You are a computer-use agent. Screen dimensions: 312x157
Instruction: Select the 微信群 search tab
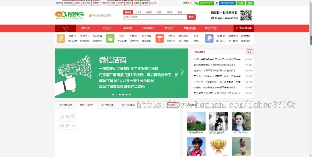[x=149, y=12]
